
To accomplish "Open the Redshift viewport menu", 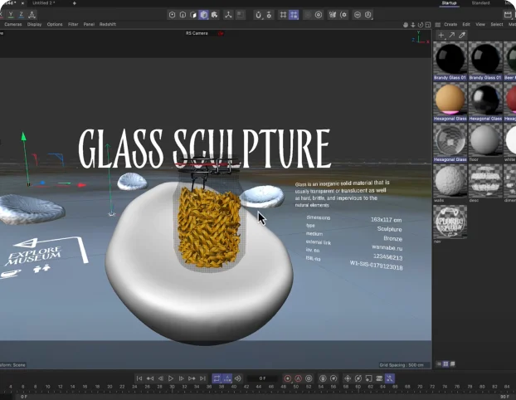I will [108, 24].
